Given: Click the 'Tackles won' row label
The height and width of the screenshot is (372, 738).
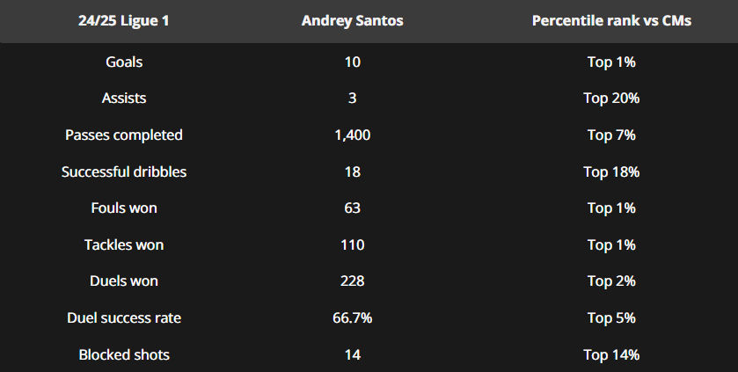Looking at the screenshot, I should (123, 245).
